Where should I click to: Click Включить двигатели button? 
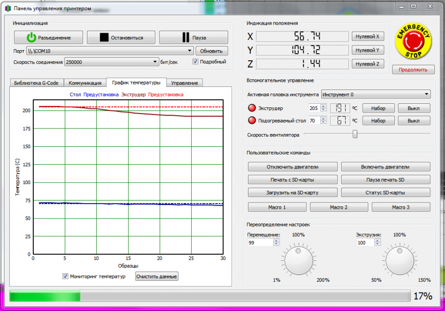point(385,167)
